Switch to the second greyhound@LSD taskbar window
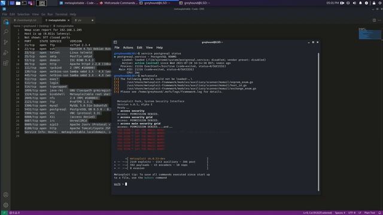 coord(198,3)
